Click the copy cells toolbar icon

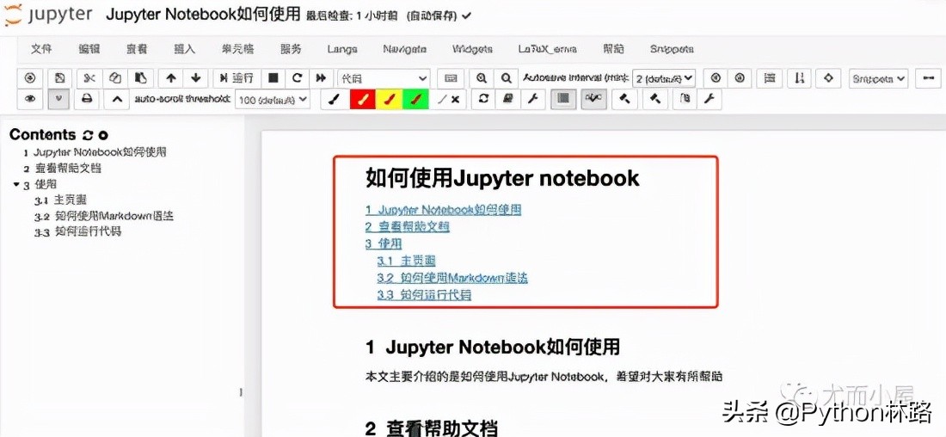coord(115,78)
